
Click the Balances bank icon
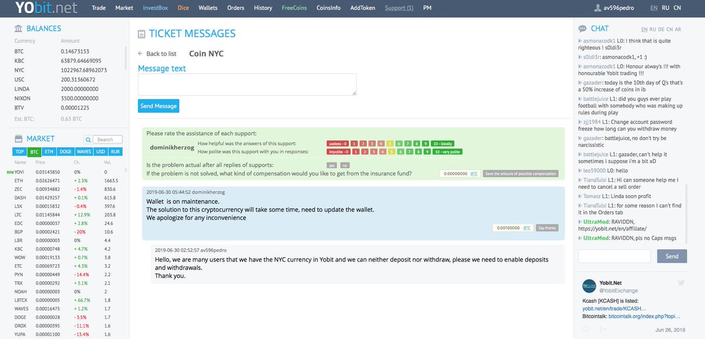(x=19, y=29)
